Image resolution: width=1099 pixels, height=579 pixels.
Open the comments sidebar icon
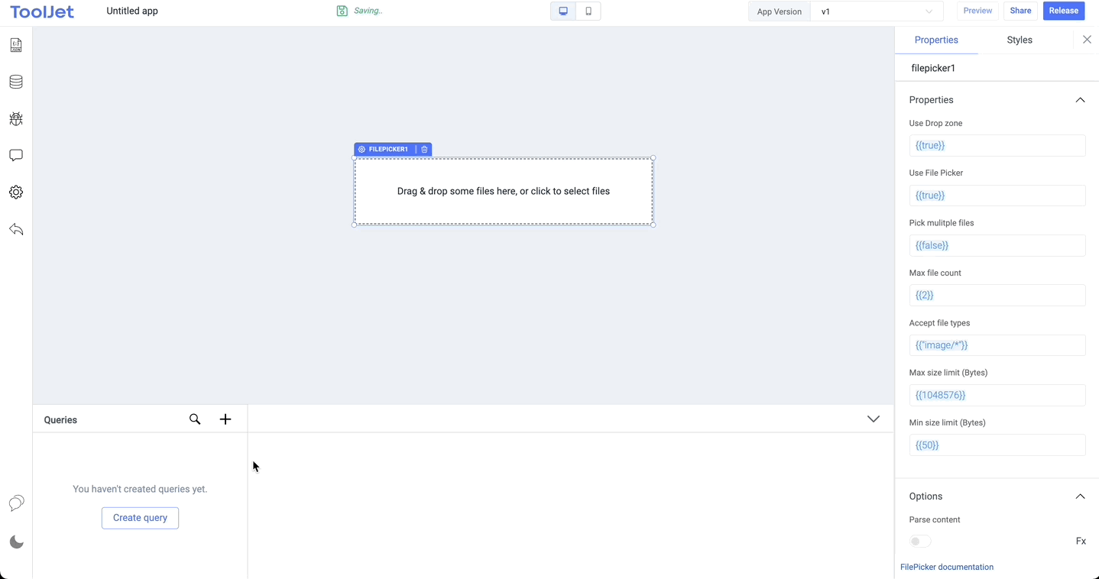pos(16,155)
